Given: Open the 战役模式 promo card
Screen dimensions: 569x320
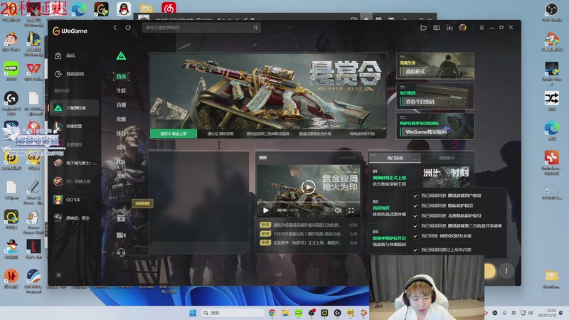Looking at the screenshot, I should point(435,65).
